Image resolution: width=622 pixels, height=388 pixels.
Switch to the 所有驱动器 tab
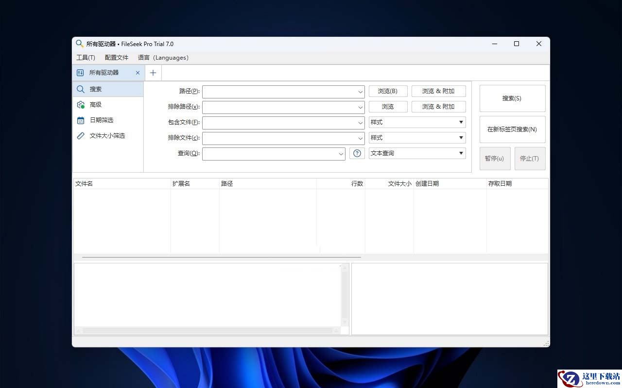coord(108,73)
